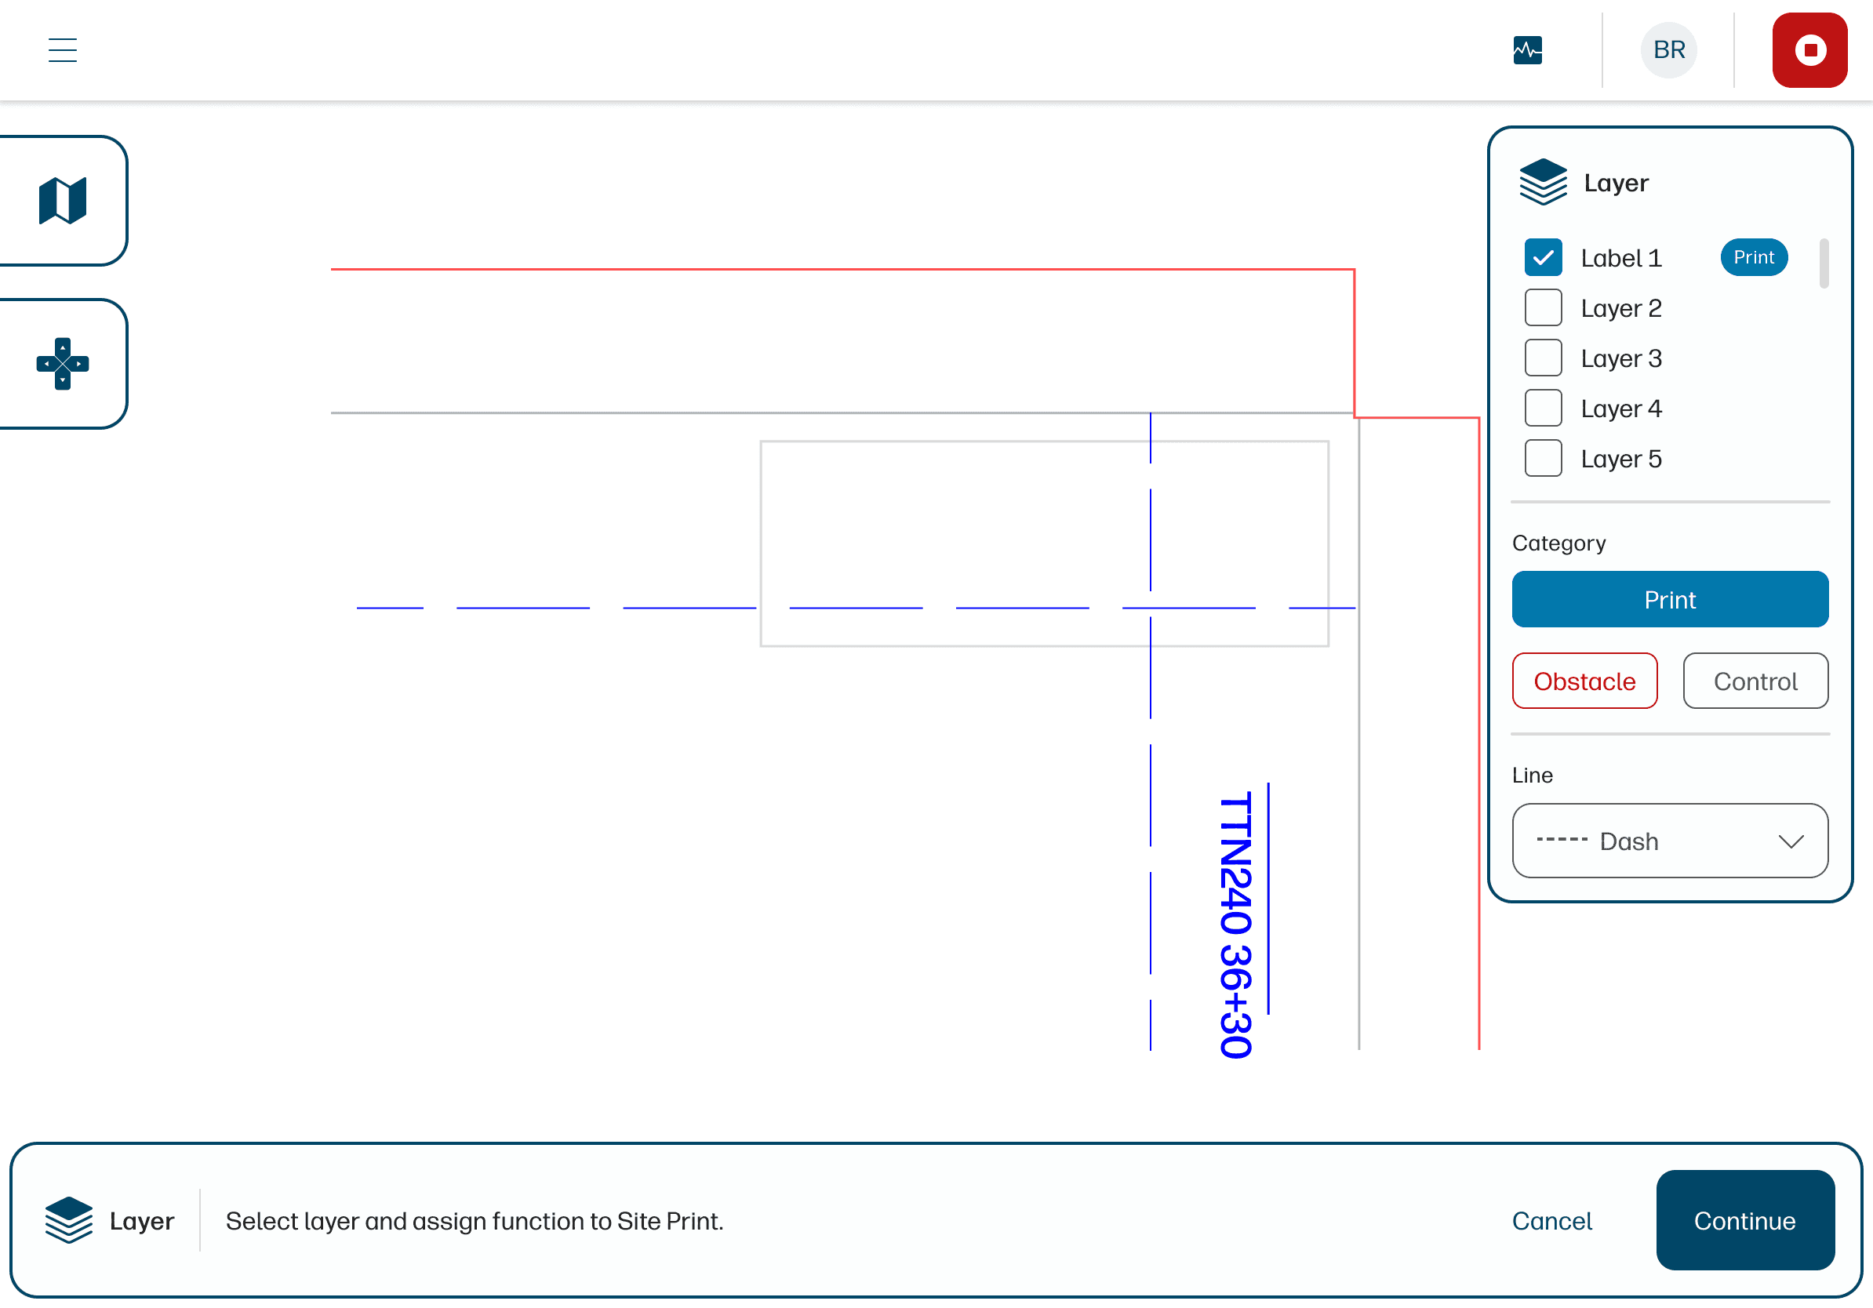Image resolution: width=1873 pixels, height=1308 pixels.
Task: Click the Layer icon in bottom bar
Action: coord(68,1220)
